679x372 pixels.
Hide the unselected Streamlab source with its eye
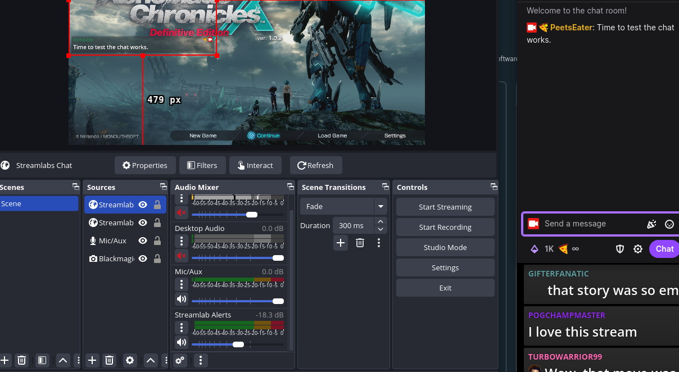143,223
